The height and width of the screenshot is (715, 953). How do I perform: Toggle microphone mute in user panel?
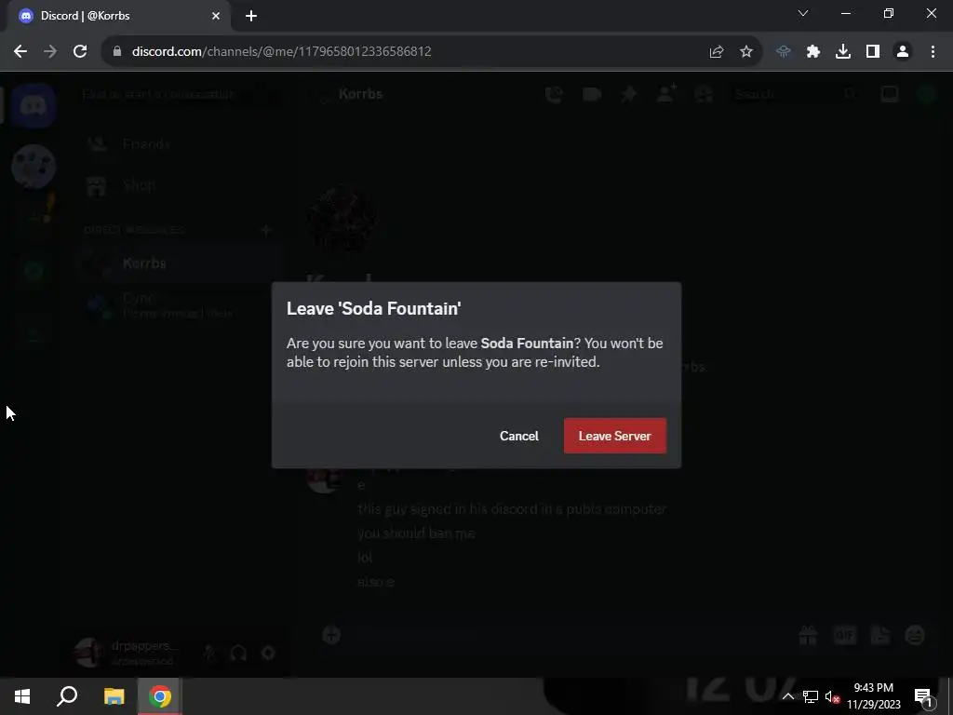[209, 654]
